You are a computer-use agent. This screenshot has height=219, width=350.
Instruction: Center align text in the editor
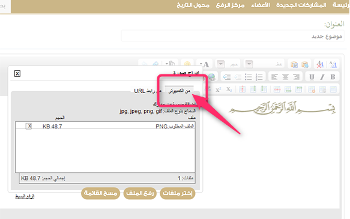pos(285,77)
